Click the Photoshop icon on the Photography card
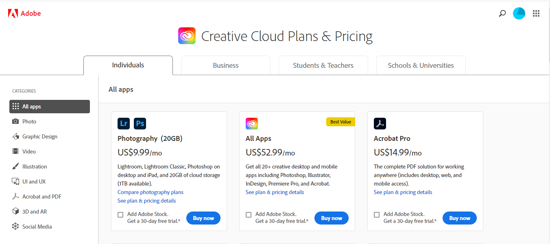550x244 pixels. [x=140, y=123]
